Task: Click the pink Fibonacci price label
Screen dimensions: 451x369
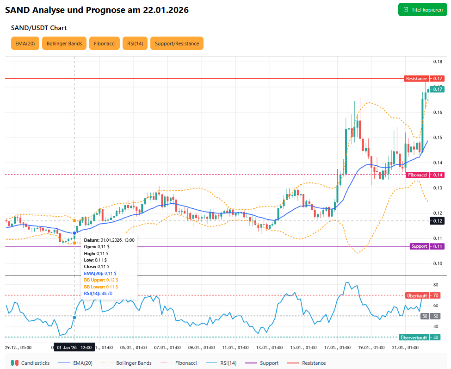Action: click(x=418, y=175)
